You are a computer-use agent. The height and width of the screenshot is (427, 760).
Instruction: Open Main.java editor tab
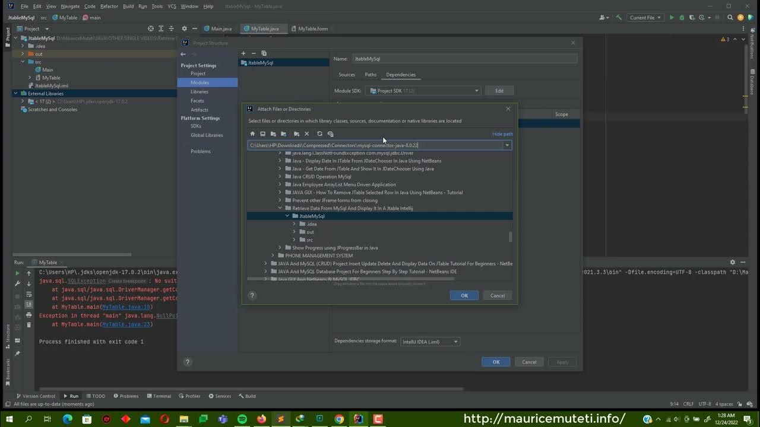218,28
